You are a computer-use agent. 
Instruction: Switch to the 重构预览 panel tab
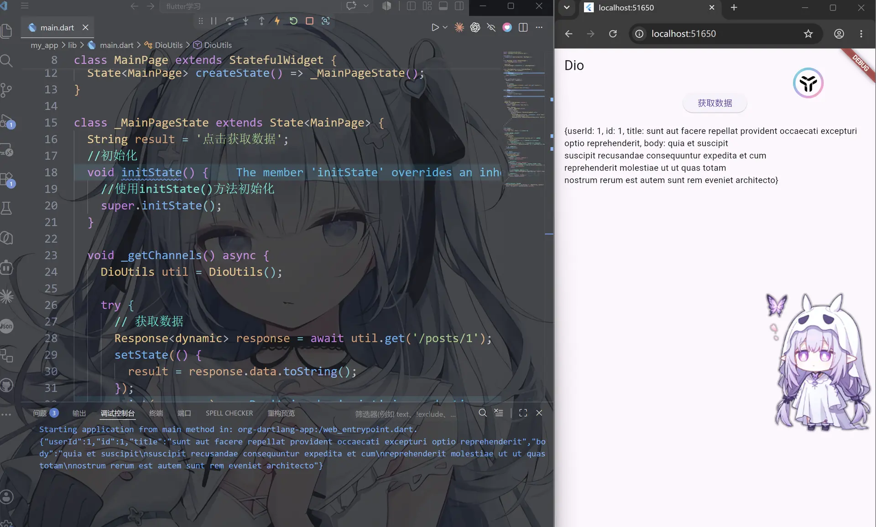[281, 413]
